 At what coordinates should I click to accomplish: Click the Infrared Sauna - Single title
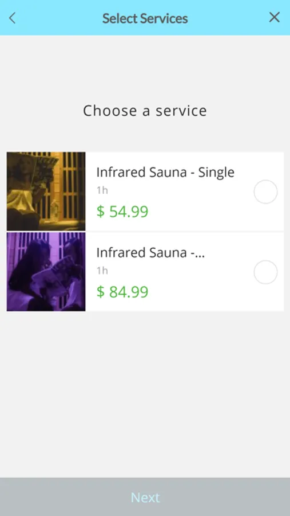pos(165,172)
